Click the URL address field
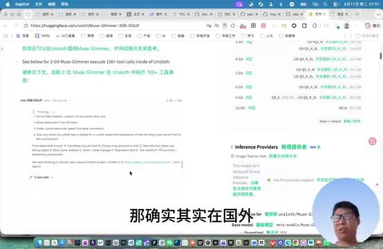Viewport: 383px width, 249px height. [115, 26]
